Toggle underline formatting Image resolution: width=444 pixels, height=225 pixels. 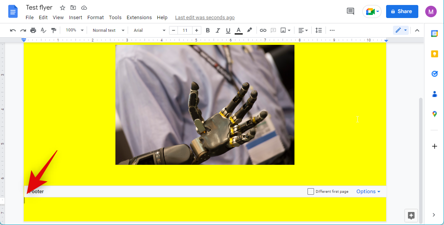coord(228,30)
